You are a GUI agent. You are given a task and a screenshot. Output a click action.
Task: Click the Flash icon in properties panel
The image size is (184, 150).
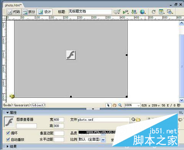(x=9, y=122)
